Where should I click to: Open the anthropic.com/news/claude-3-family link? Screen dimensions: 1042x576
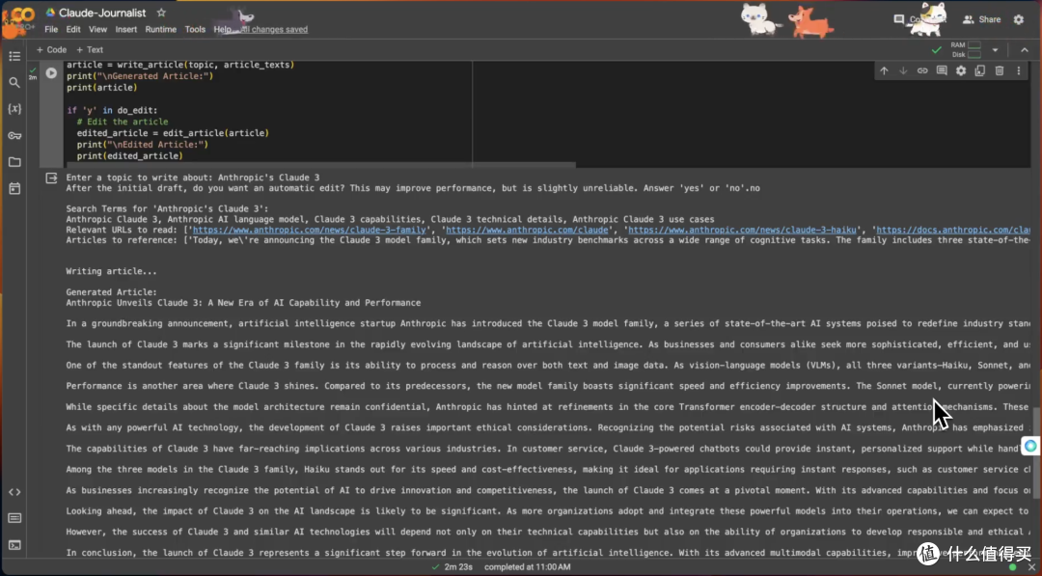[x=309, y=230]
